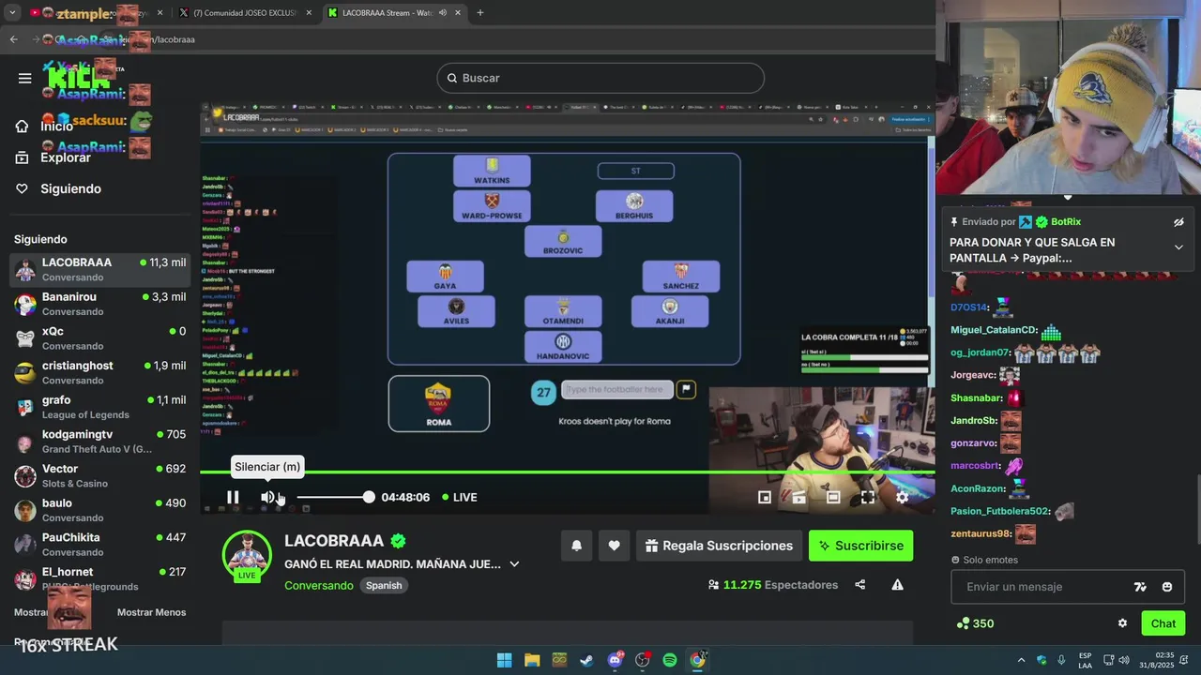The image size is (1201, 675).
Task: Expand the stream title chevron
Action: (x=514, y=564)
